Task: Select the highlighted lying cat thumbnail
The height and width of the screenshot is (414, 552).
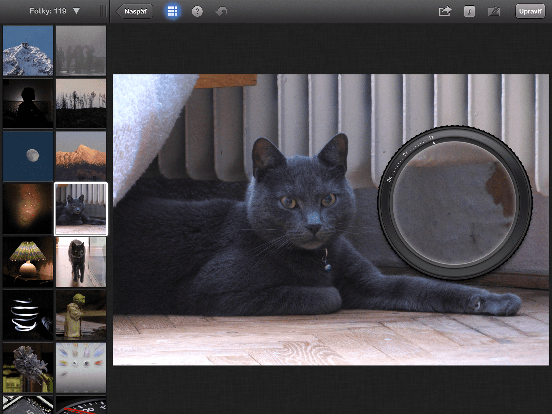Action: (x=81, y=209)
